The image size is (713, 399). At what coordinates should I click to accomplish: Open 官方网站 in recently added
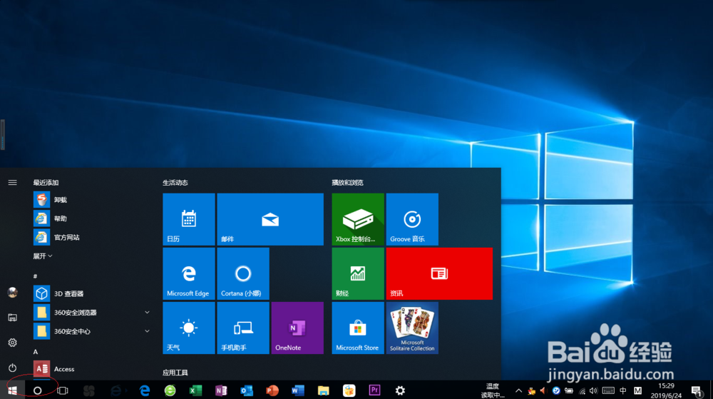(91, 237)
